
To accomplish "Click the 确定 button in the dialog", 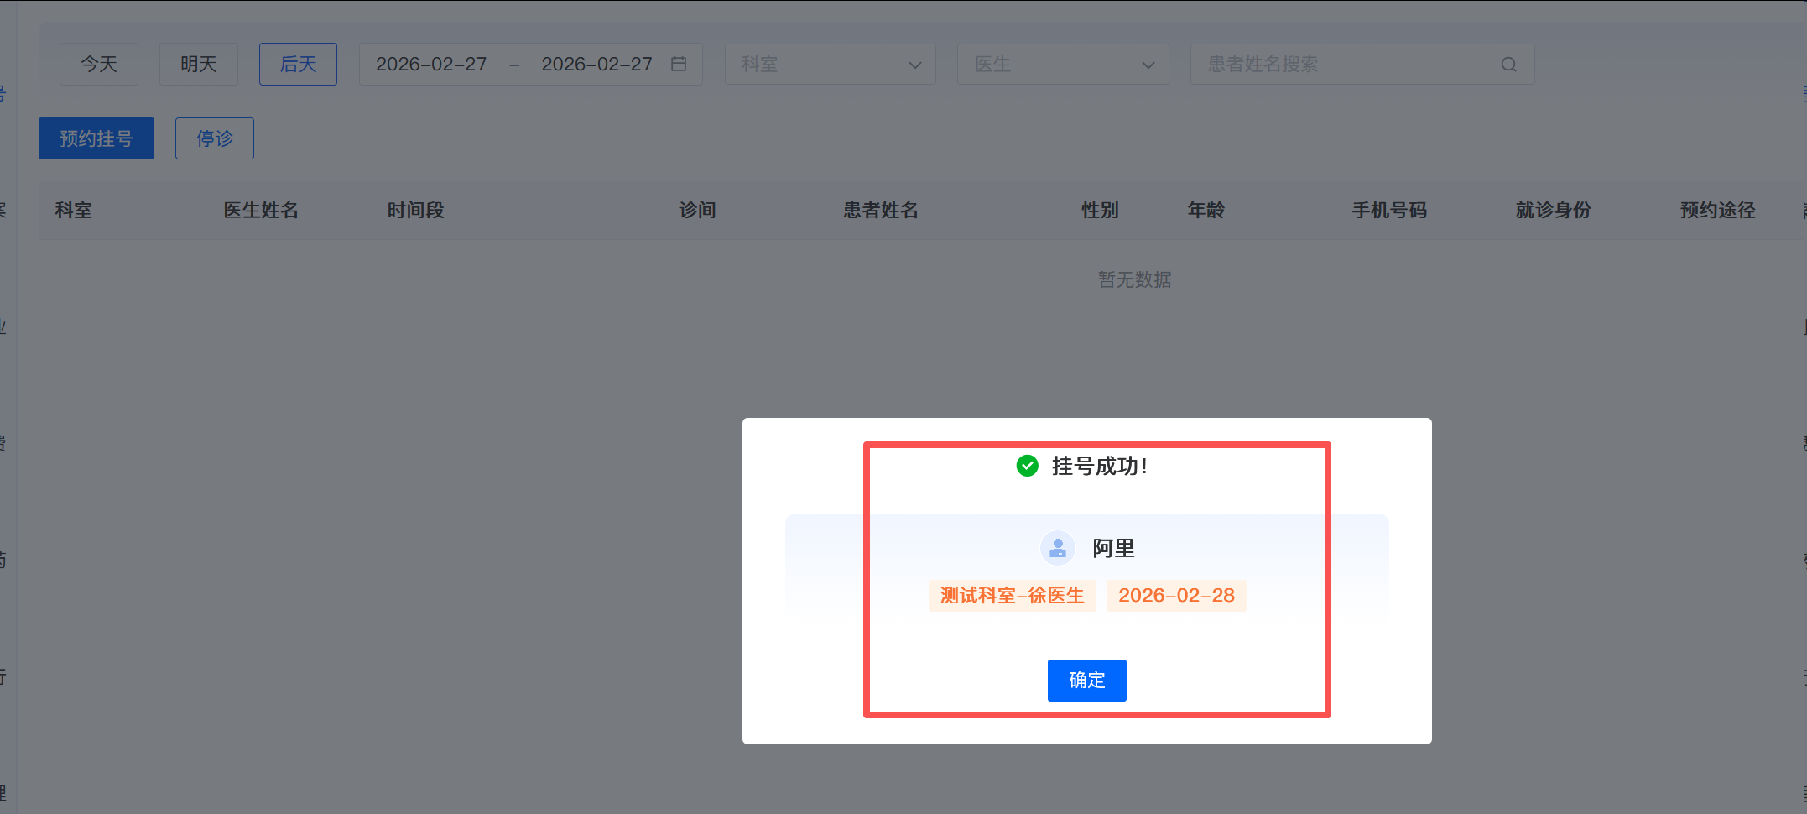I will tap(1086, 680).
